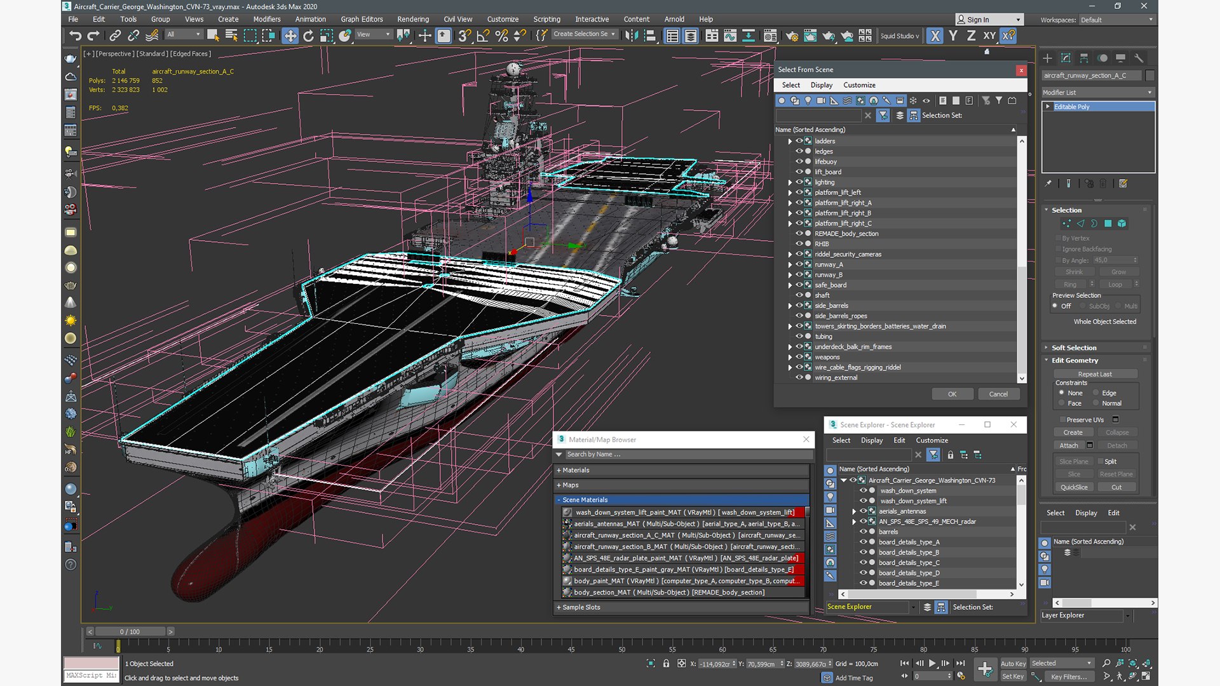Expand the lighting tree node
The width and height of the screenshot is (1220, 686).
point(790,182)
